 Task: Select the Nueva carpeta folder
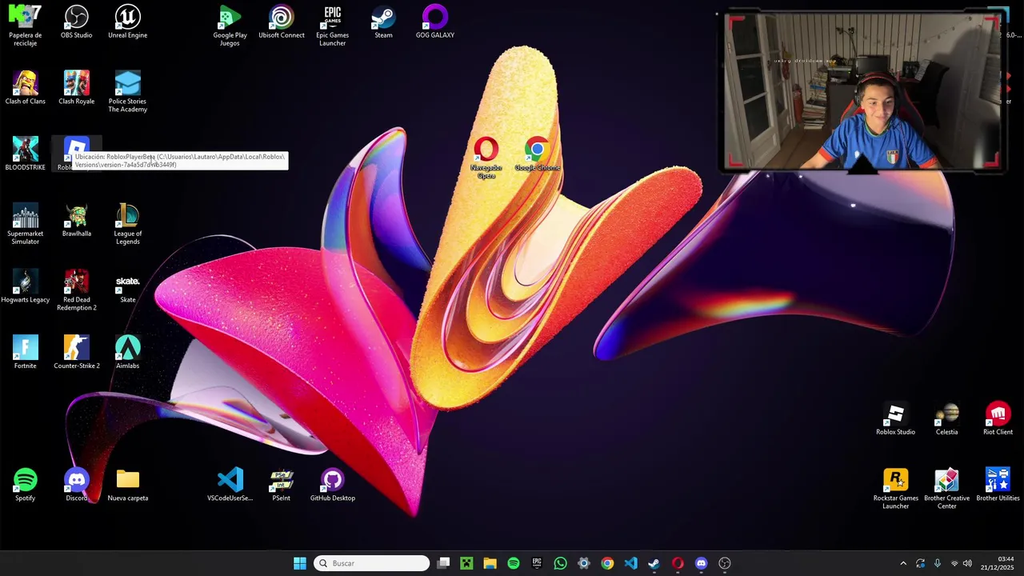coord(128,485)
